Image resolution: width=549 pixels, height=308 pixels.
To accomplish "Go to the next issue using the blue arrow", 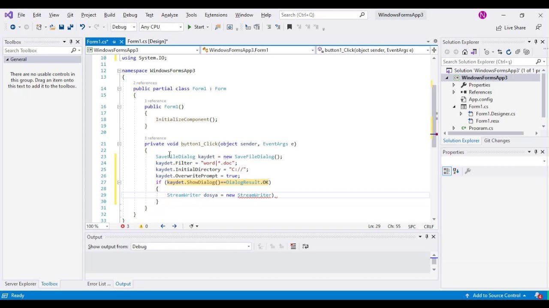I will coord(174,226).
